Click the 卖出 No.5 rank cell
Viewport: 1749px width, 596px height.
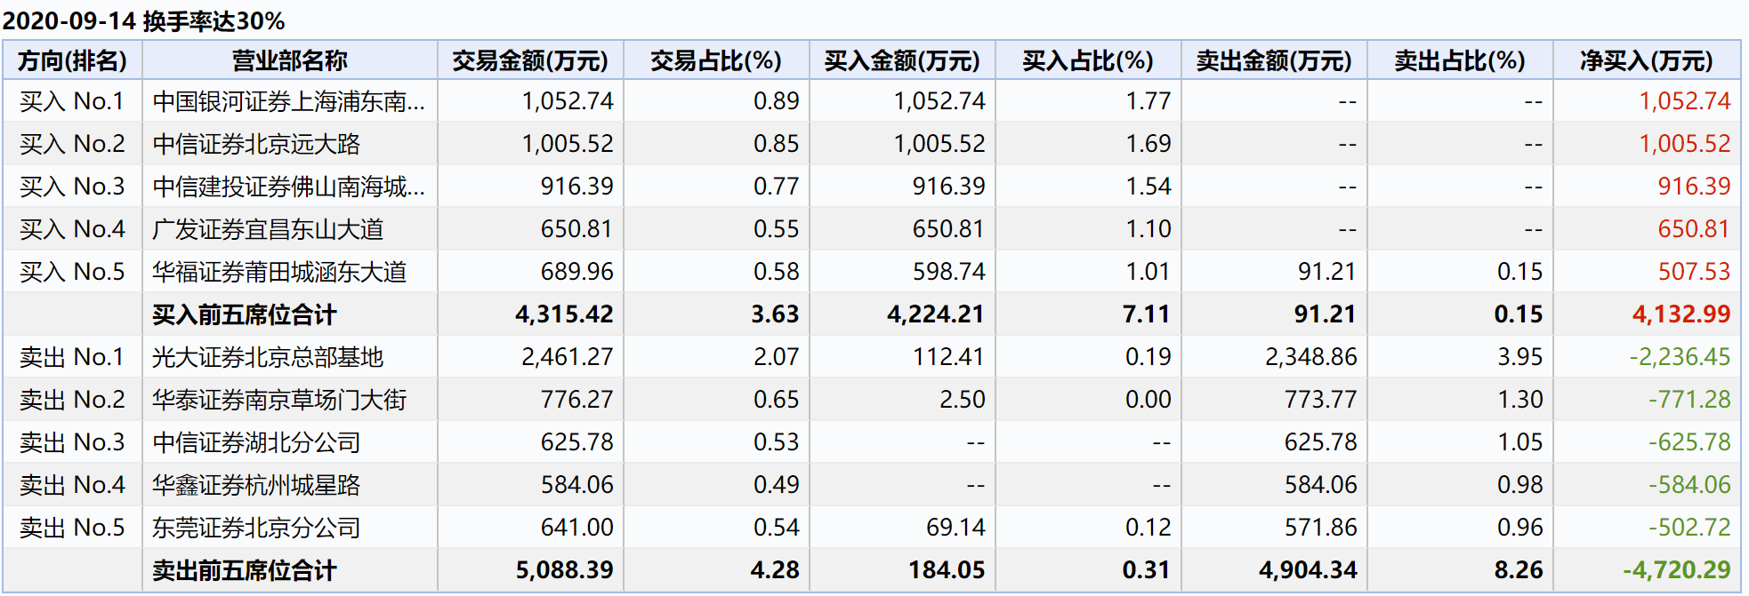click(72, 528)
